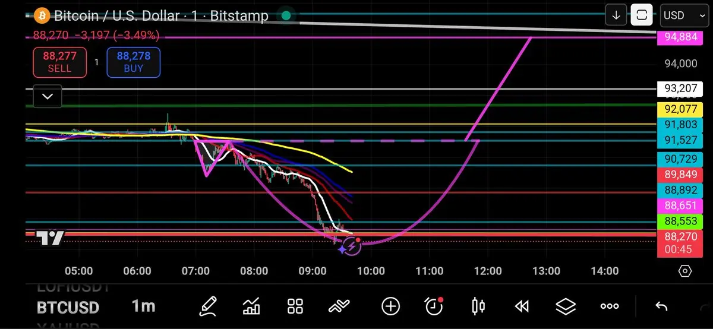Image resolution: width=713 pixels, height=329 pixels.
Task: Tap the scroll-down arrow button at top
Action: tap(616, 15)
